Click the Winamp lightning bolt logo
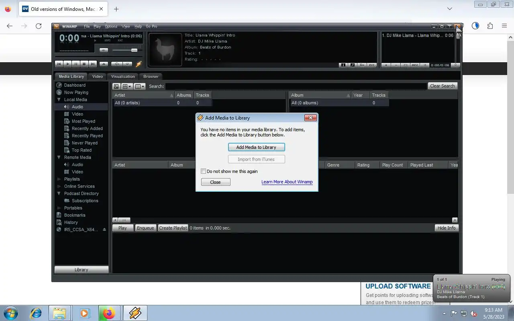 point(139,64)
